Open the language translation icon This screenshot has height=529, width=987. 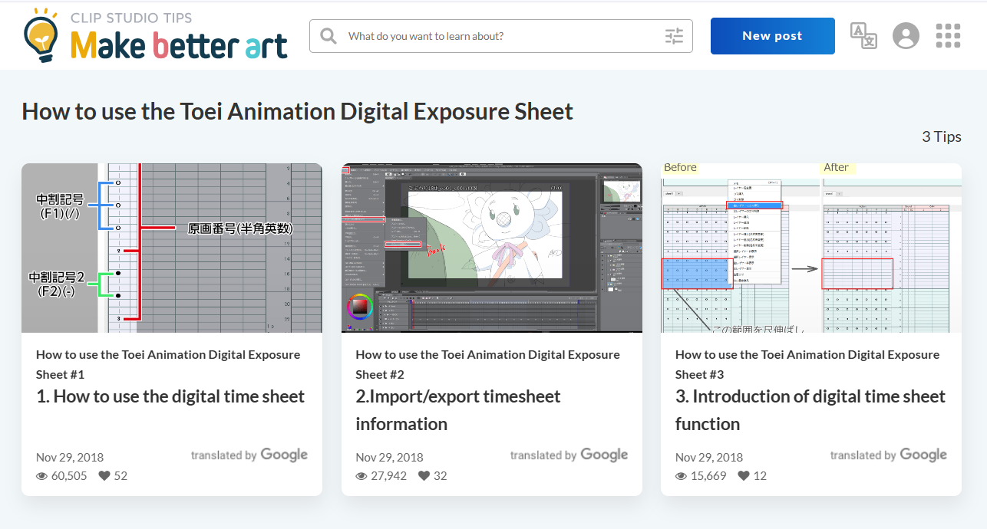(863, 35)
